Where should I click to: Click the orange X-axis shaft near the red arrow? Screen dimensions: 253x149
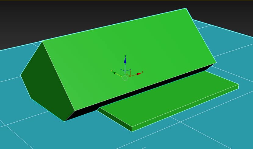(x=134, y=75)
